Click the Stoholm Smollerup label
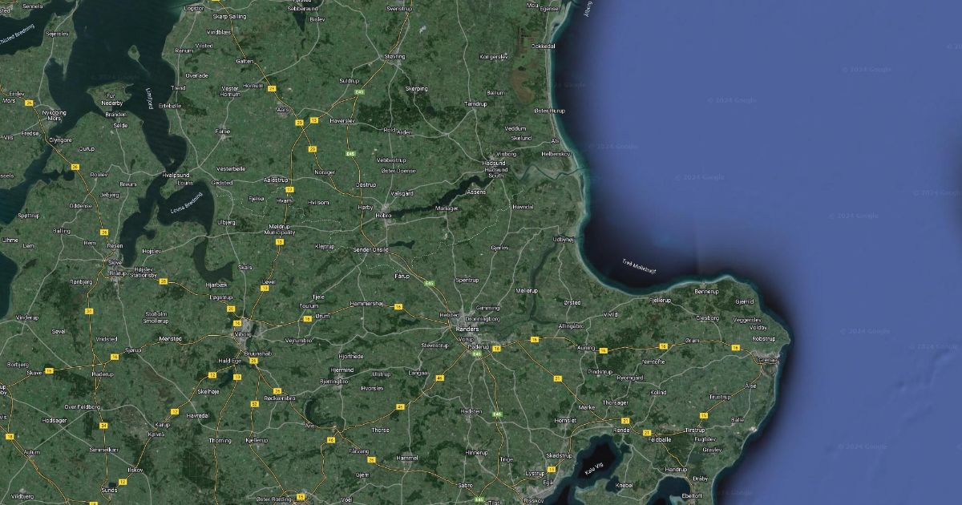The image size is (962, 505). pos(156,317)
